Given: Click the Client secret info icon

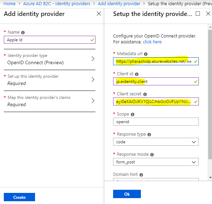Looking at the screenshot, I should click(145, 94).
